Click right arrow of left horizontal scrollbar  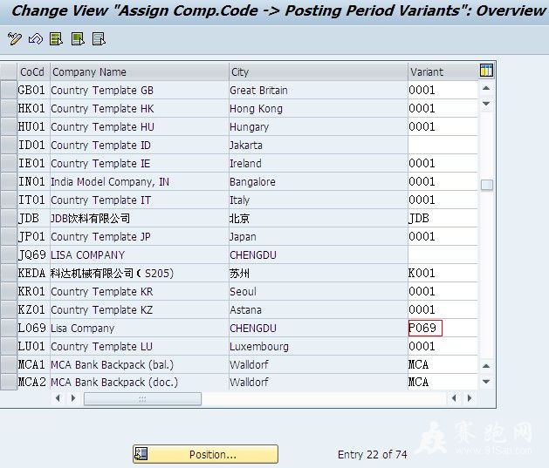click(x=73, y=398)
